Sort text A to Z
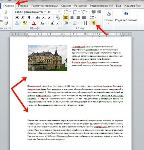Screen dimensions: 144x150 point(85,23)
